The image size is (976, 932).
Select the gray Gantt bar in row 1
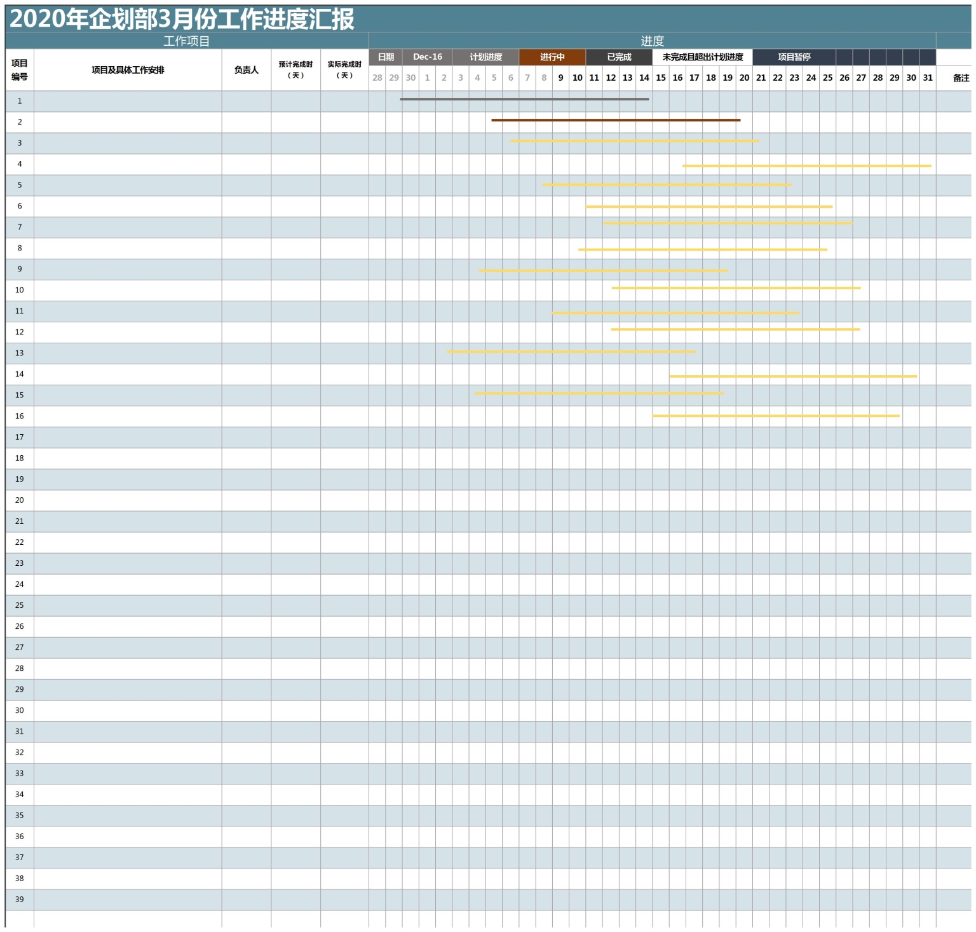click(524, 99)
